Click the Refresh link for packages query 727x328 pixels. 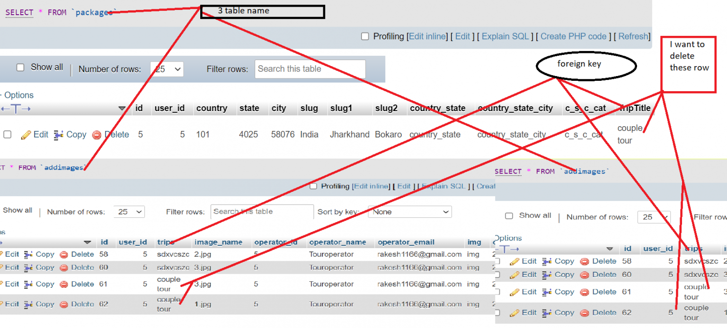click(x=633, y=36)
